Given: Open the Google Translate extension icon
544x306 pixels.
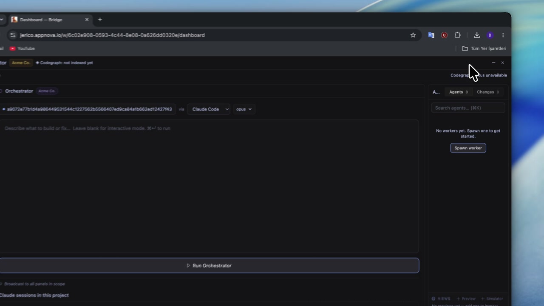Looking at the screenshot, I should point(431,35).
